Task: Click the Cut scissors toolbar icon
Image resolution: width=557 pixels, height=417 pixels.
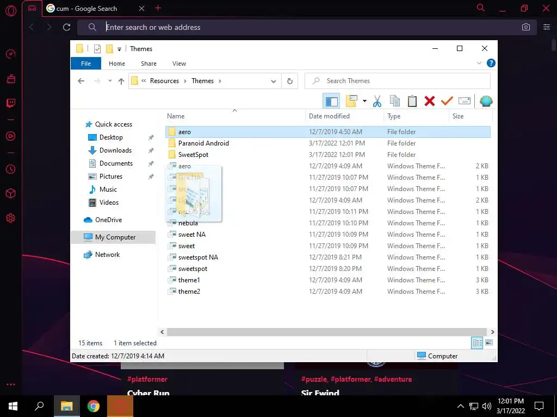Action: (x=377, y=102)
